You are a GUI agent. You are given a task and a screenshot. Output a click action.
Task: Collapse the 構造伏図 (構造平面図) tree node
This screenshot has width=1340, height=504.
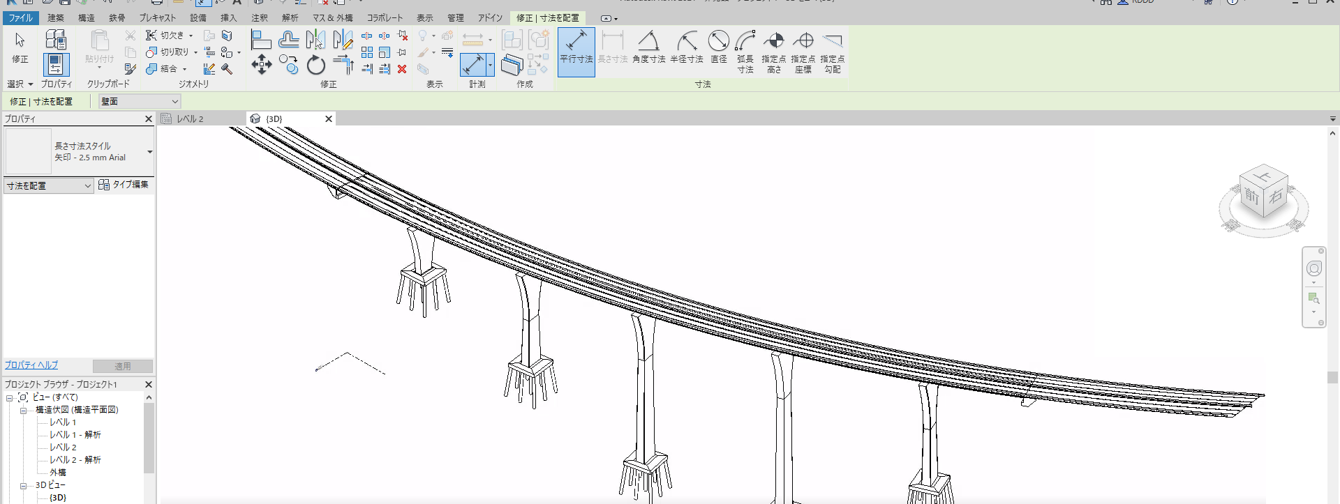pyautogui.click(x=23, y=410)
